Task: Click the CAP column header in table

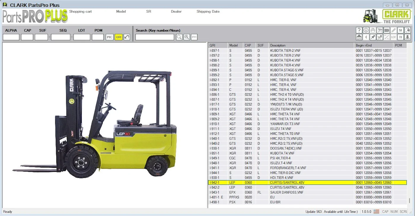Action: 249,45
